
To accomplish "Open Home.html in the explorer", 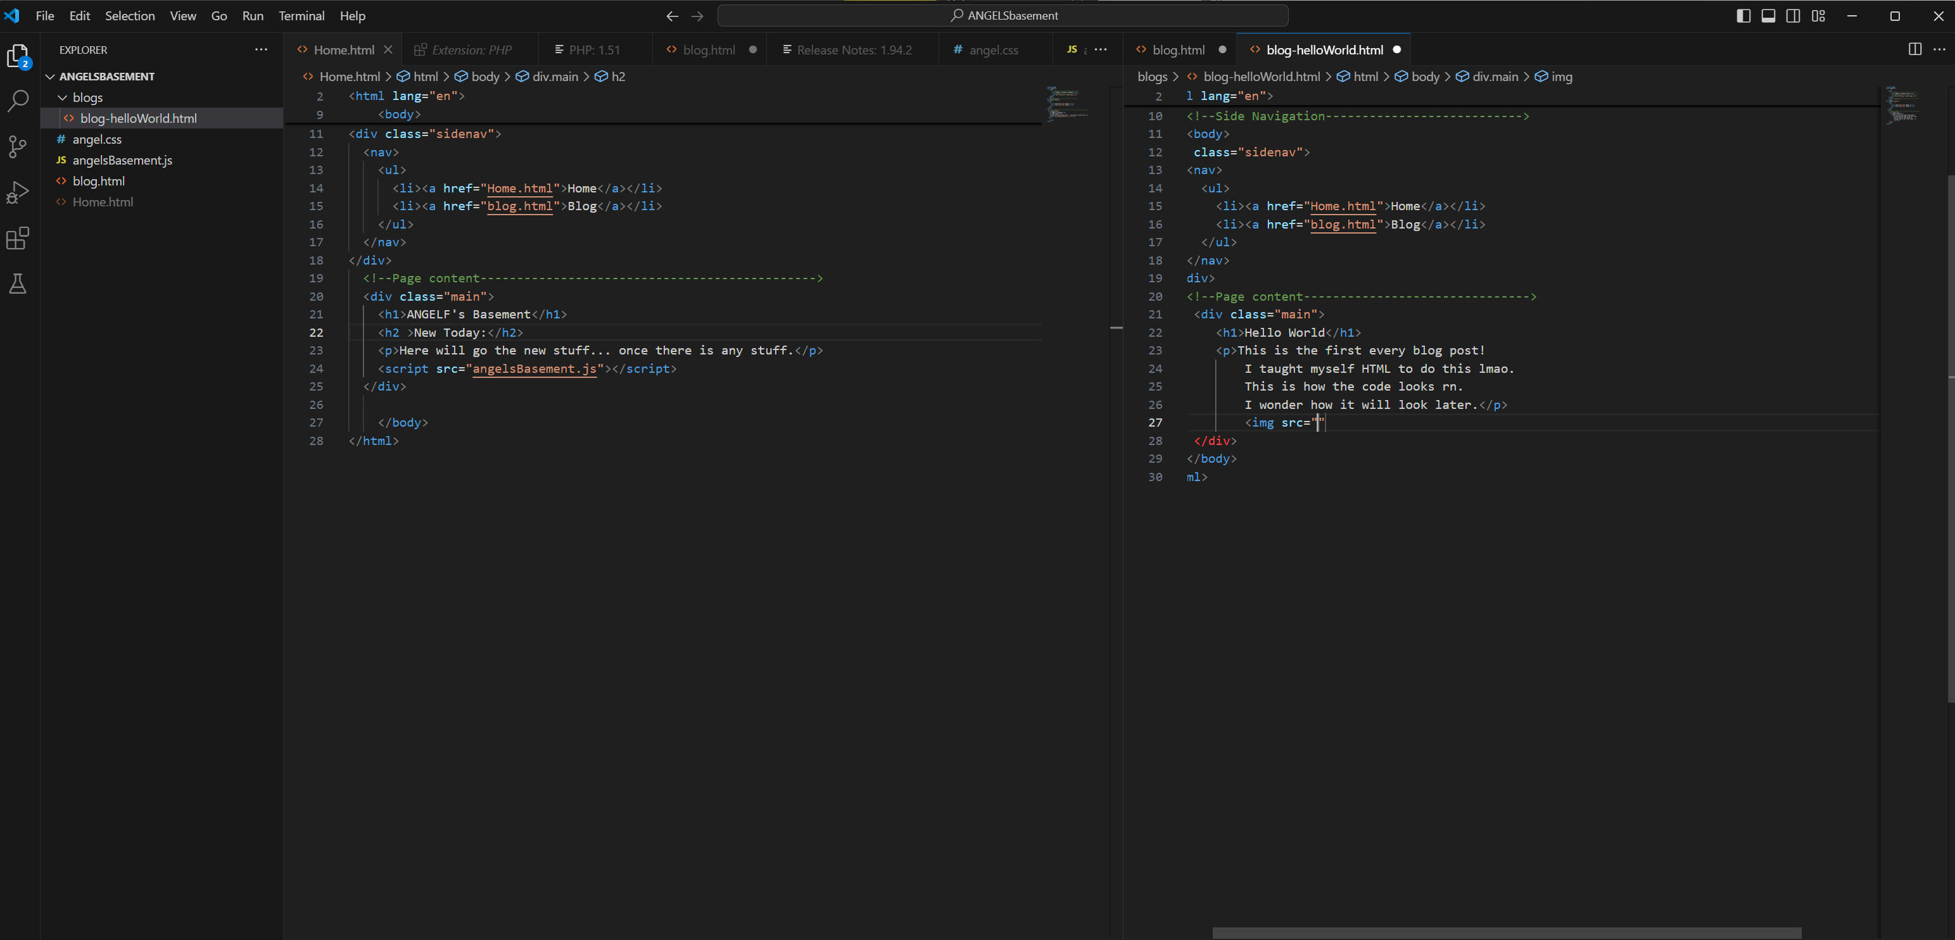I will point(103,202).
